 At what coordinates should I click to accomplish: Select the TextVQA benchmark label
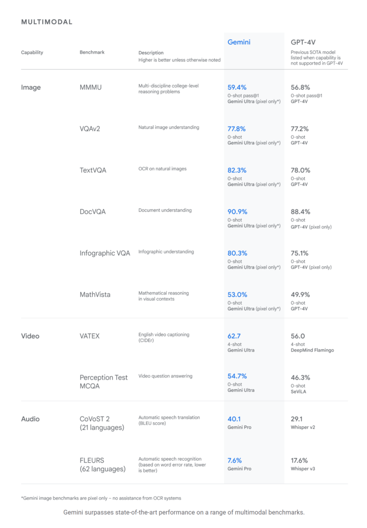tap(93, 170)
